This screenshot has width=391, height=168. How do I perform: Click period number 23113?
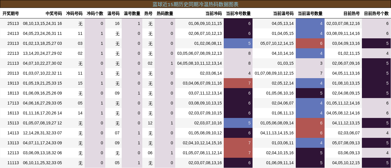click(13, 43)
